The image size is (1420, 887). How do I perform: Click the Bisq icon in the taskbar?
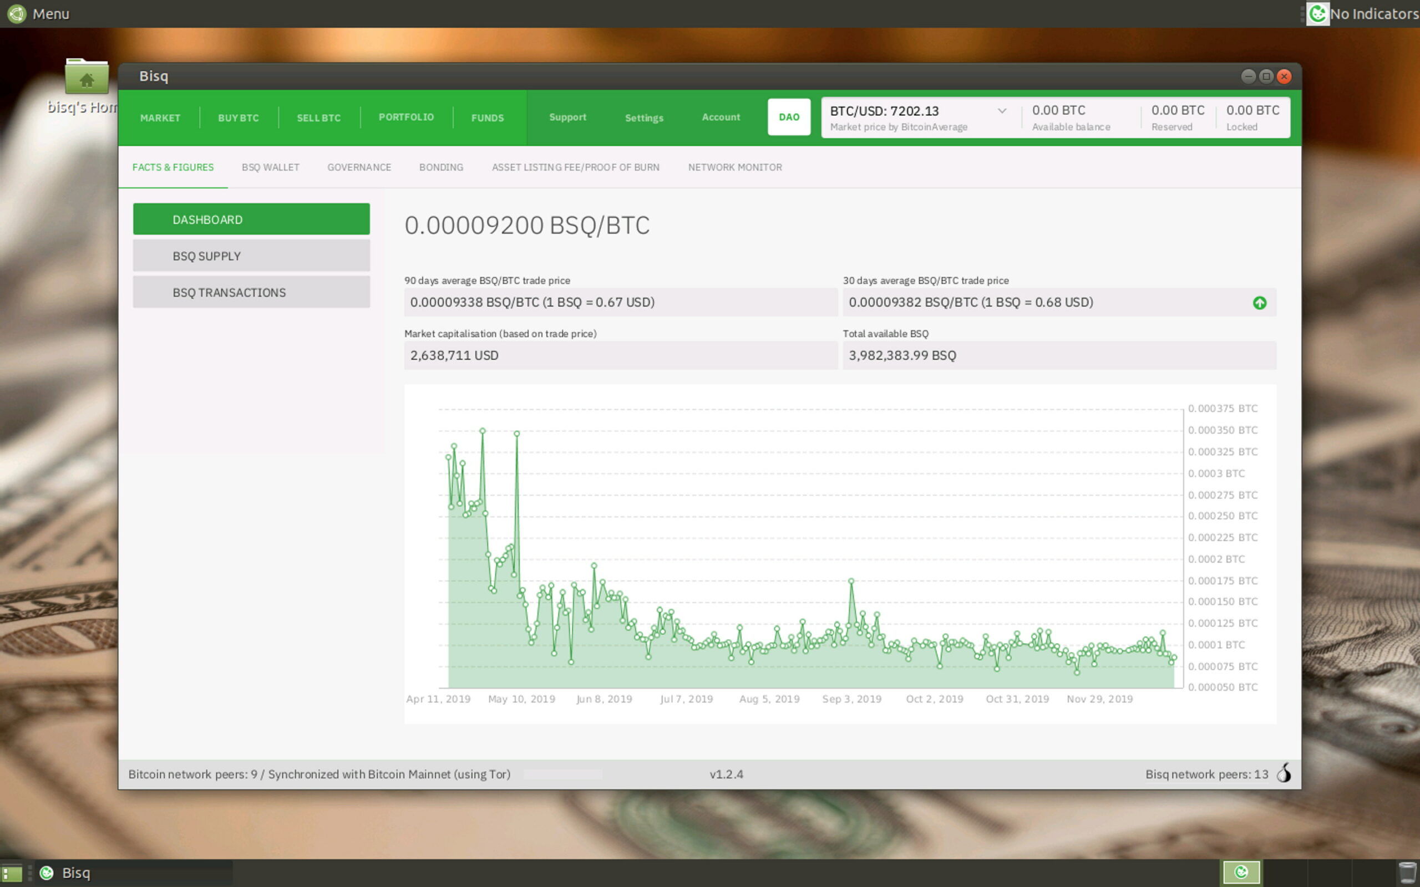point(46,873)
